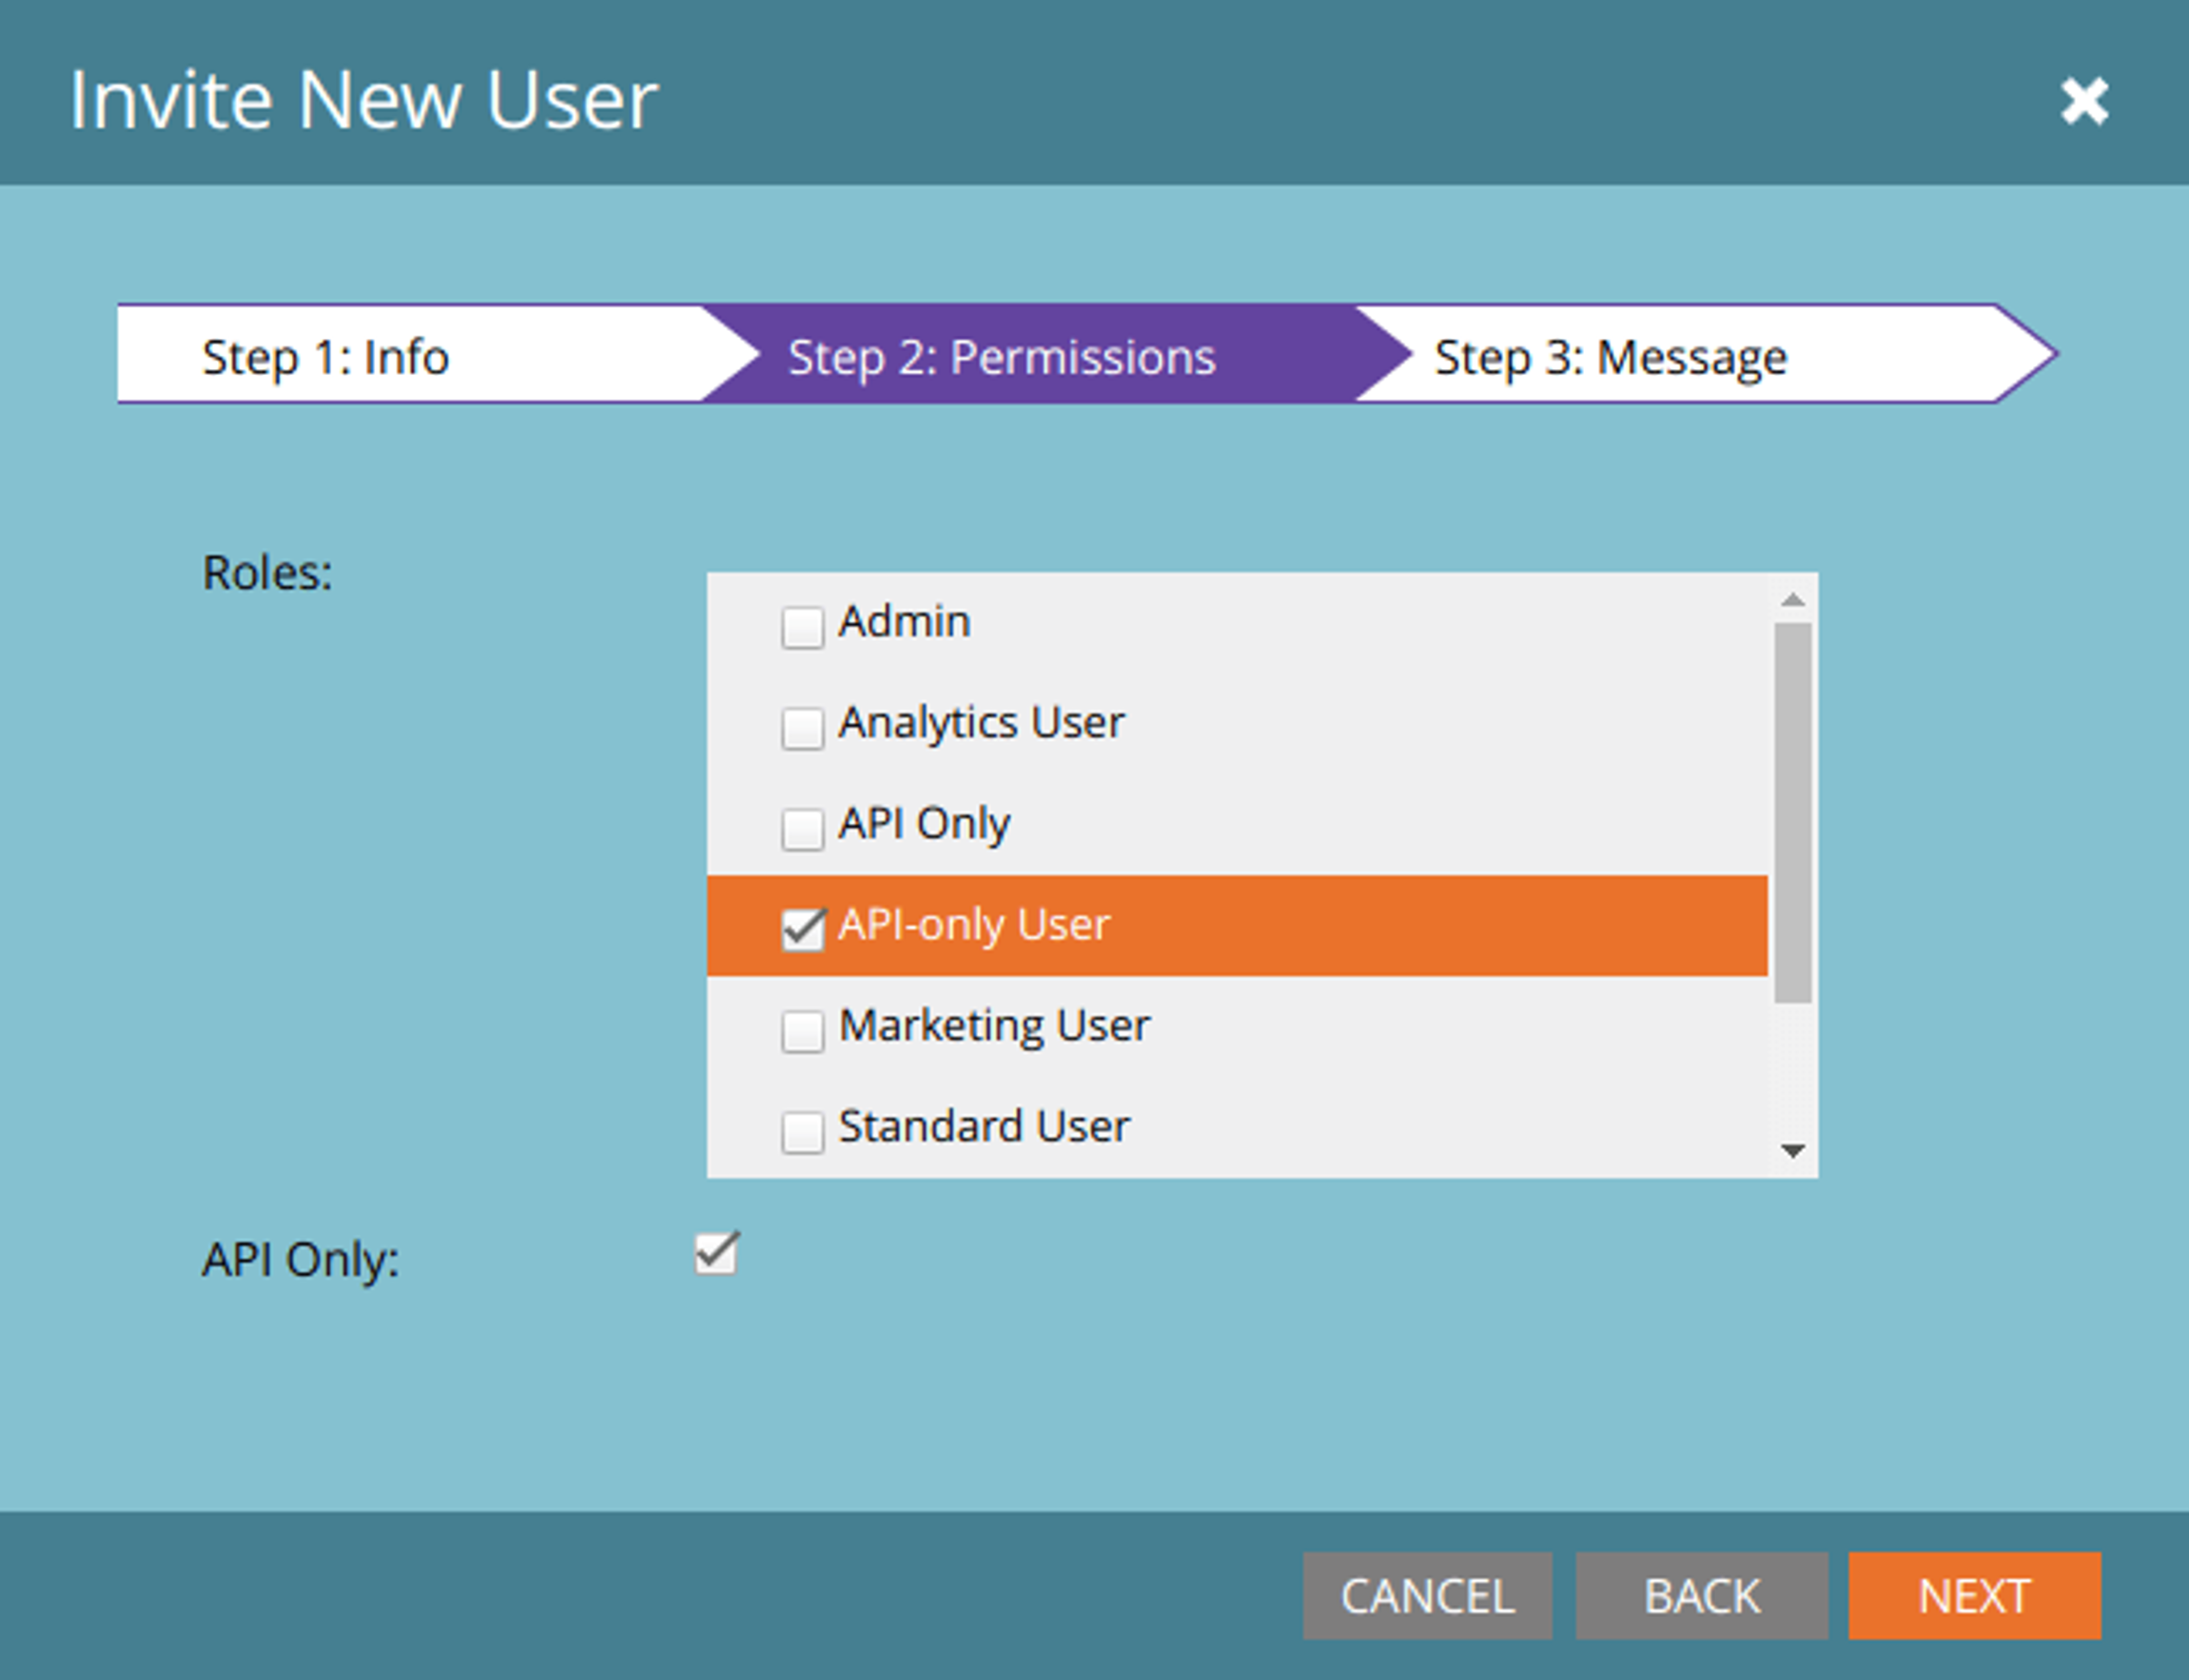
Task: Click the 'API Only' label in roles list
Action: pyautogui.click(x=924, y=825)
